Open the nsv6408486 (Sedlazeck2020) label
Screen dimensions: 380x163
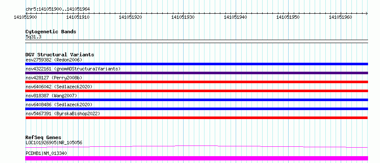pos(59,105)
